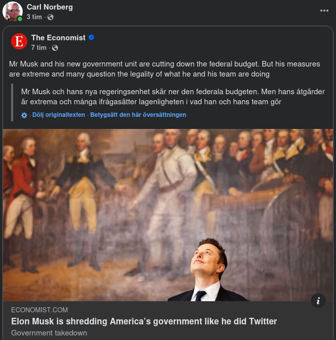Click the Swedish translated post text

click(151, 97)
